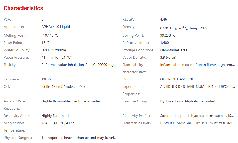
Task: Expand the LOWER FLAMMABLE LIMIT text
Action: tap(198, 123)
